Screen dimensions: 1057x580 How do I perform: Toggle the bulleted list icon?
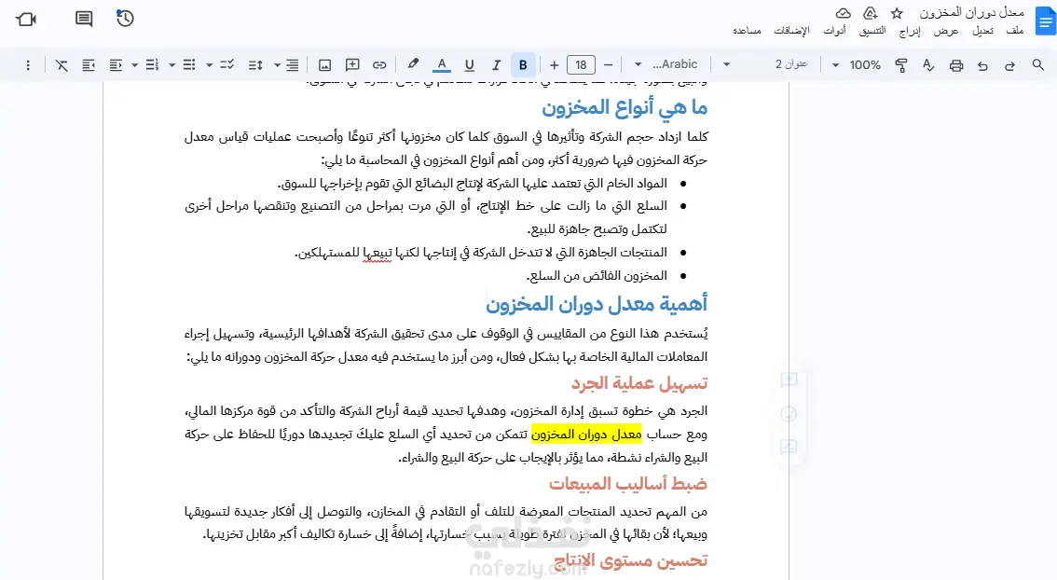(x=189, y=64)
